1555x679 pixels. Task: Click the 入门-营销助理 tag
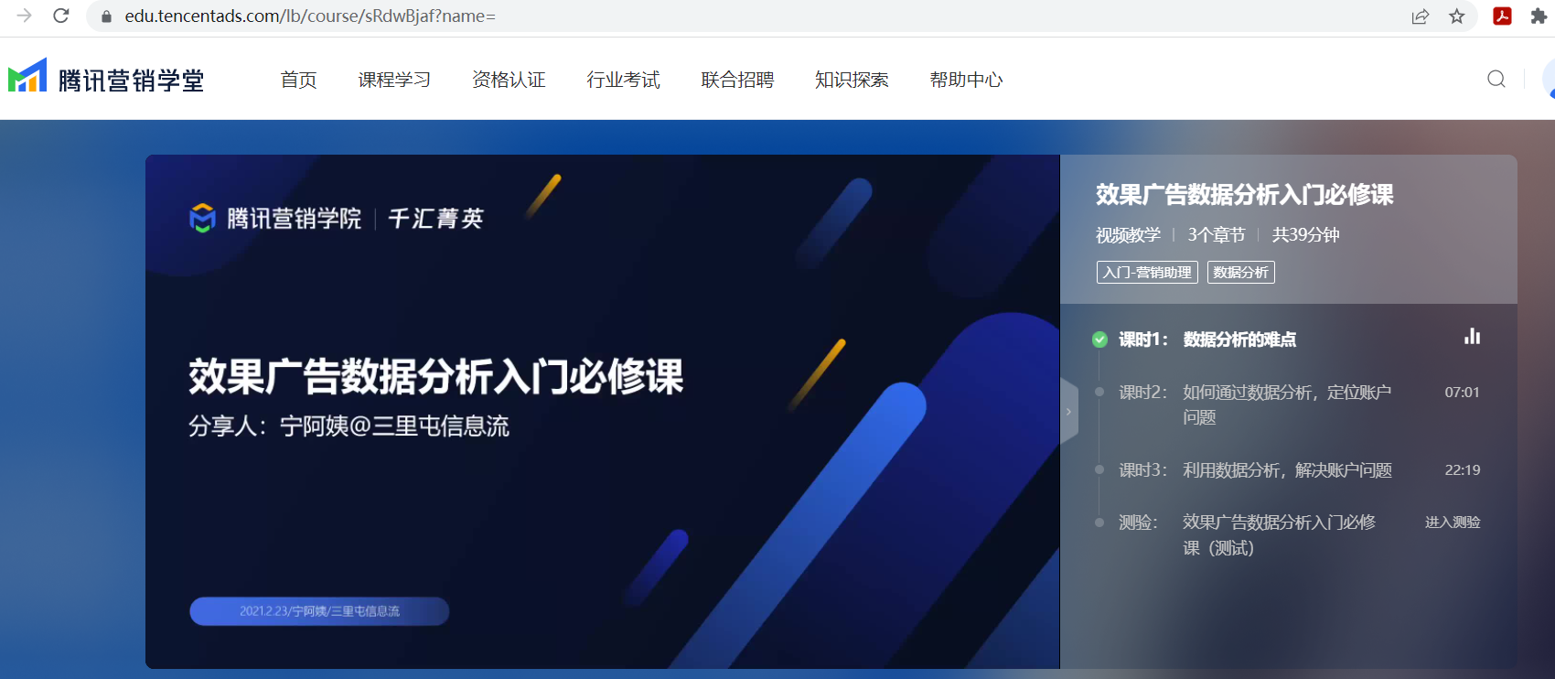1147,273
